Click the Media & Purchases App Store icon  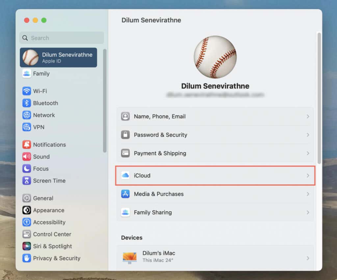pyautogui.click(x=125, y=194)
